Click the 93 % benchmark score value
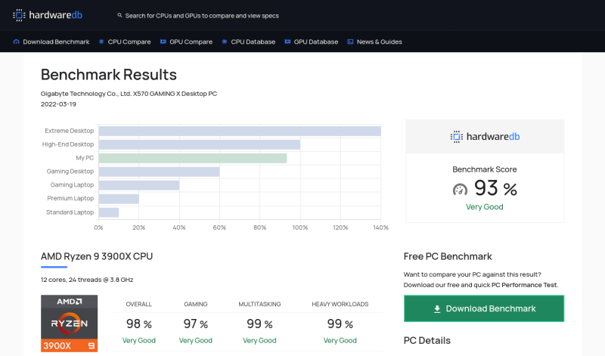 coord(495,189)
